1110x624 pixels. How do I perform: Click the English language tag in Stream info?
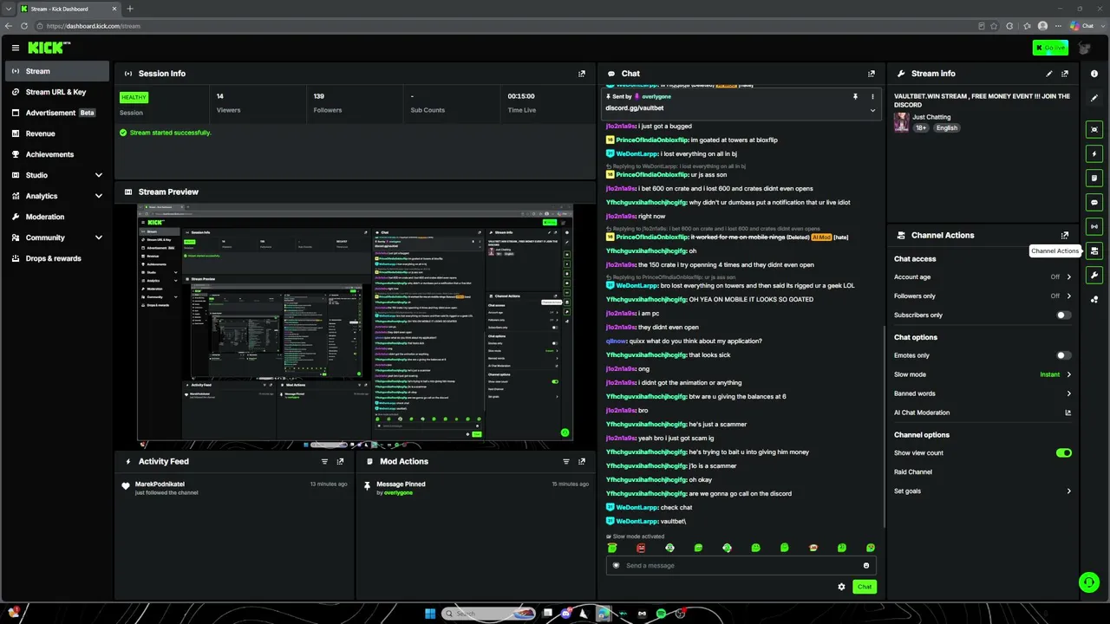point(947,128)
